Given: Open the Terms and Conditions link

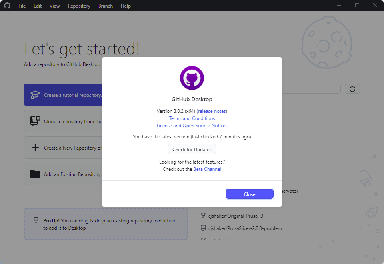Looking at the screenshot, I should click(192, 118).
